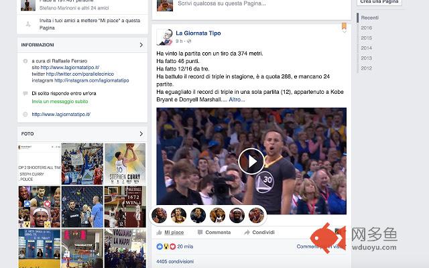
Task: Select fourth player reaction avatar
Action: pyautogui.click(x=217, y=215)
